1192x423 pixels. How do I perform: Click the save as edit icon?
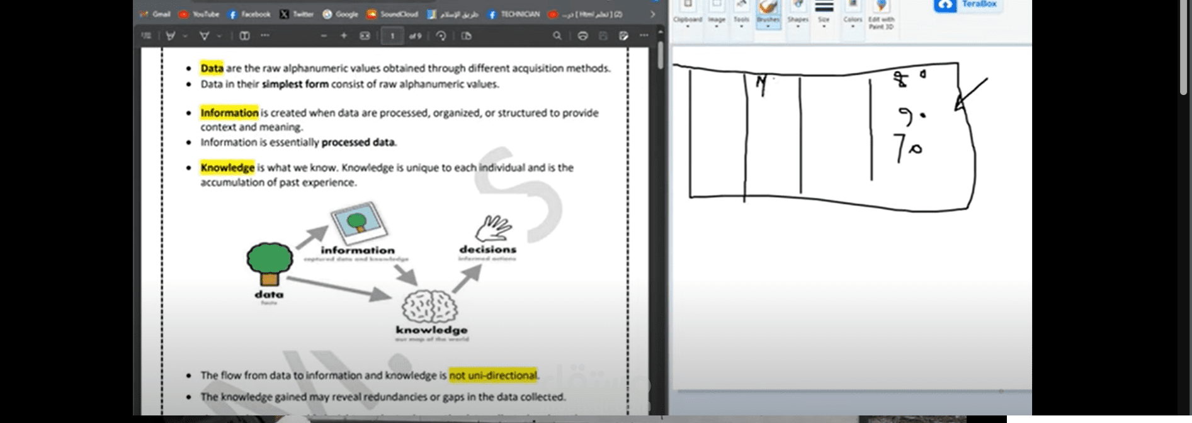(x=623, y=36)
